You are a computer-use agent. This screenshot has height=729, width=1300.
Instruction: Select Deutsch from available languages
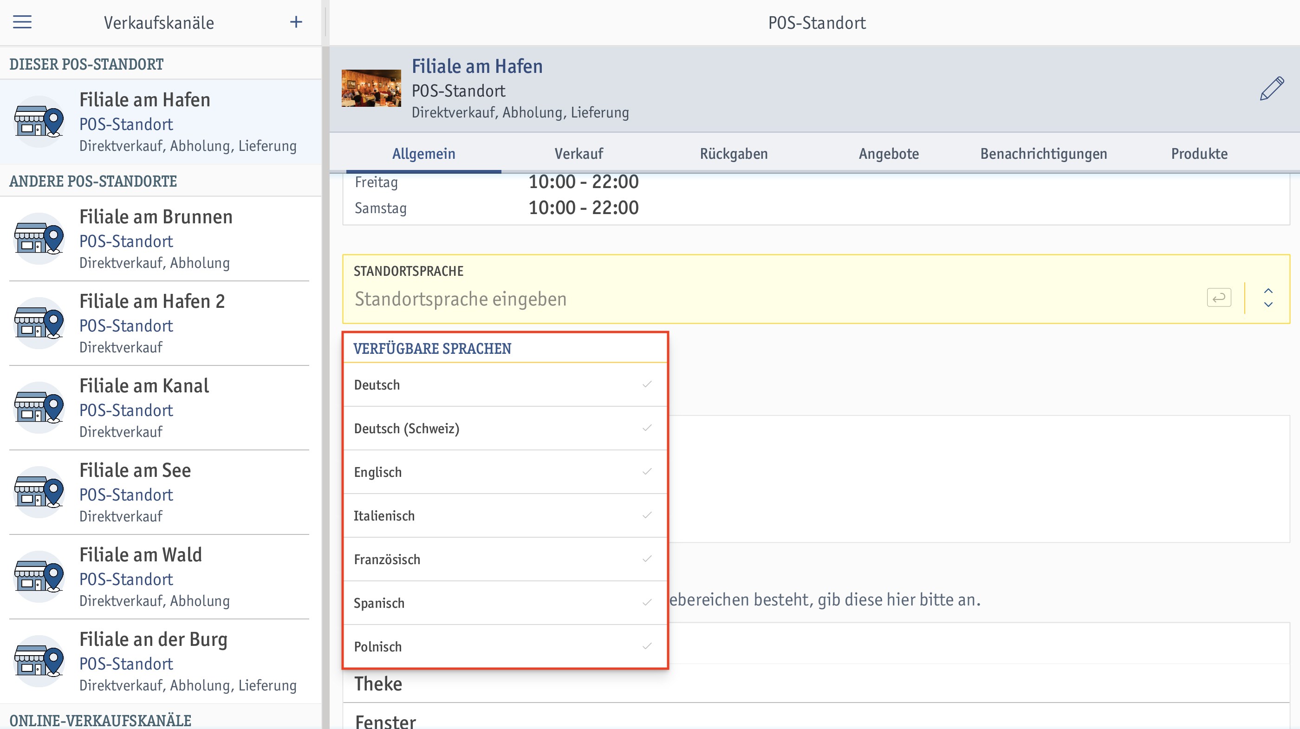point(505,384)
